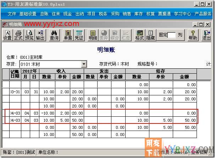The height and width of the screenshot is (158, 215).
Task: Click the 记账日期 column header
Action: pyautogui.click(x=15, y=74)
